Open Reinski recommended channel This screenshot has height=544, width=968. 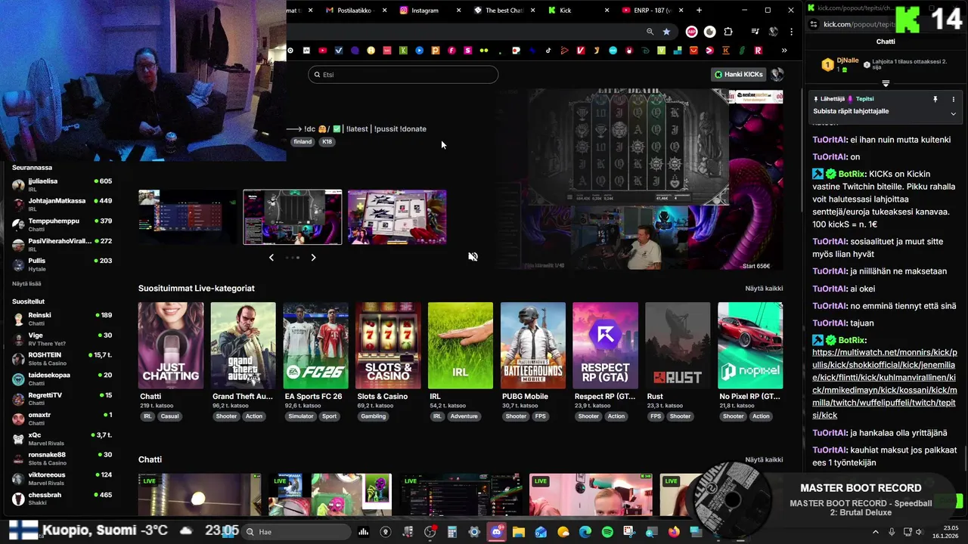point(62,318)
